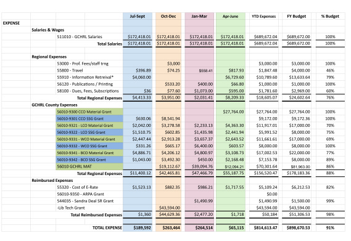
Task: Click the 56010-9321 - LCO Material Grant cell
Action: [89, 126]
